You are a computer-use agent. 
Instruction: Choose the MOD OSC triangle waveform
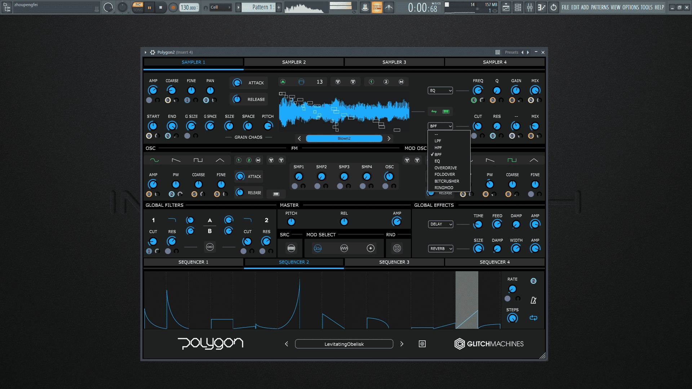[x=534, y=160]
